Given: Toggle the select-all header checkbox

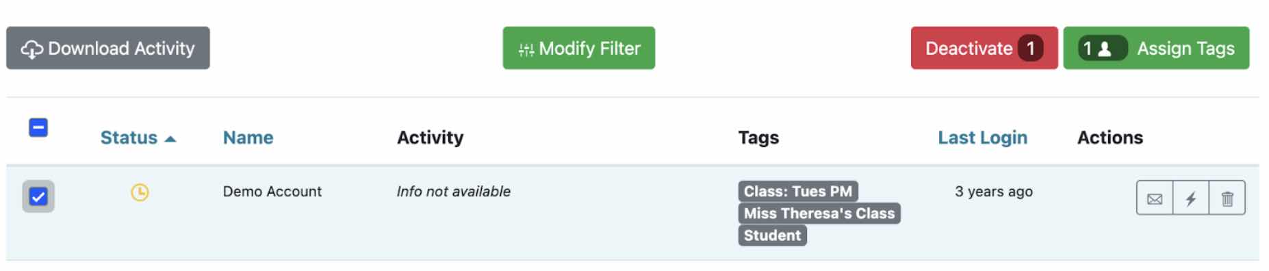Looking at the screenshot, I should pos(38,127).
